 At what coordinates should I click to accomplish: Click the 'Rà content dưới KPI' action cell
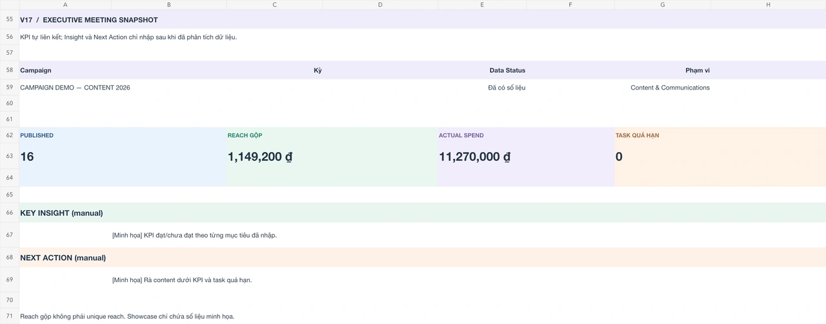tap(182, 280)
